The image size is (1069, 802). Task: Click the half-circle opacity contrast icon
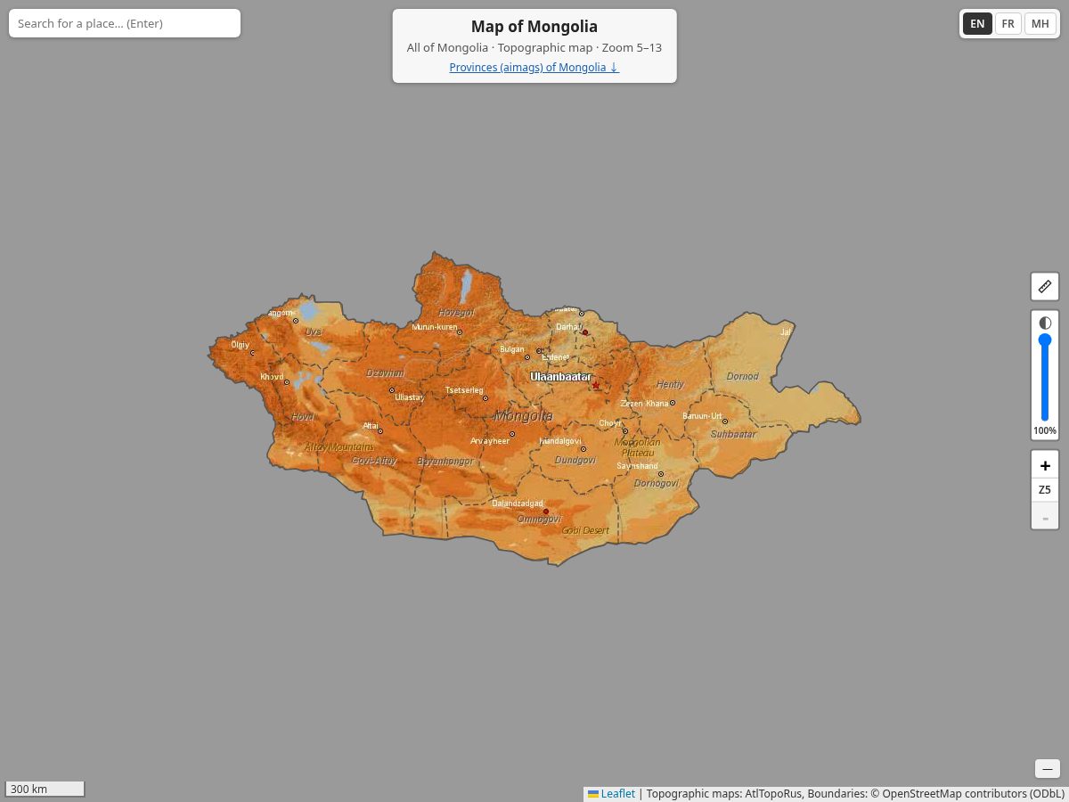[x=1045, y=323]
